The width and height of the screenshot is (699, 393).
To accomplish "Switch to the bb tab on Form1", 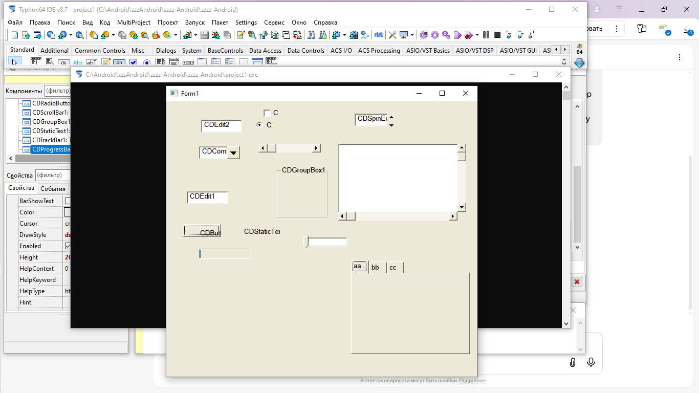I will pos(376,268).
